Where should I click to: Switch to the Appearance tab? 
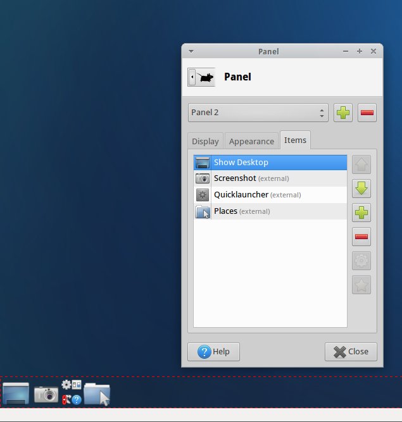(x=251, y=141)
